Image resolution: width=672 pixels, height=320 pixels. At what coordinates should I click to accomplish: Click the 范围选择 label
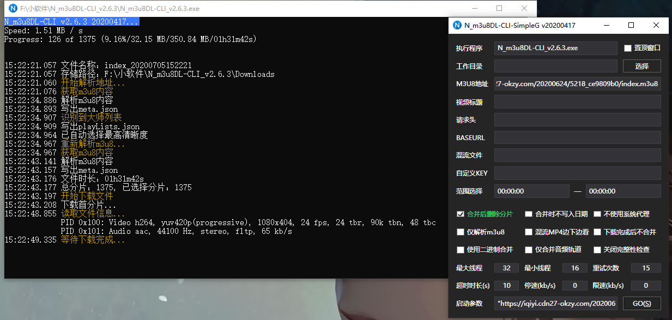(469, 191)
